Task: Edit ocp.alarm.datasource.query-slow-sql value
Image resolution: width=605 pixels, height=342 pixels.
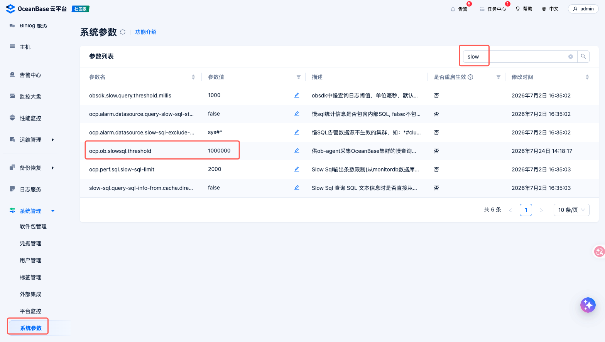Action: [297, 114]
